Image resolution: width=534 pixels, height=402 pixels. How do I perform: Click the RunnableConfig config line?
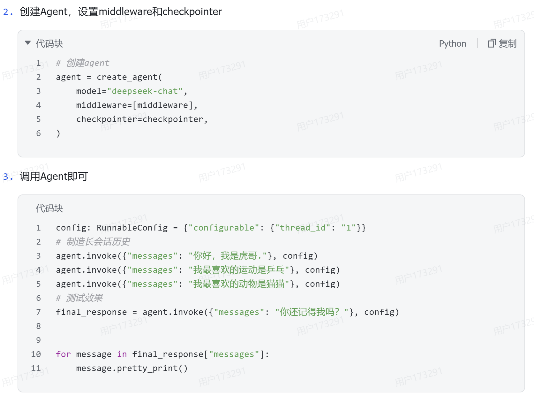tap(211, 228)
